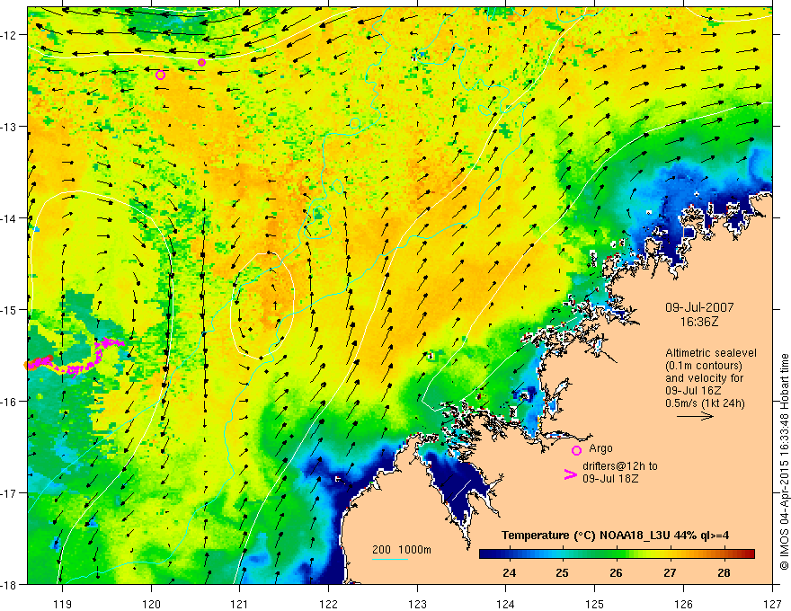Click the longitude axis label '119'

[x=63, y=604]
